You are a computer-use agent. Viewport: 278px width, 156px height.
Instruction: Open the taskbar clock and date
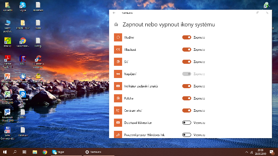point(260,152)
